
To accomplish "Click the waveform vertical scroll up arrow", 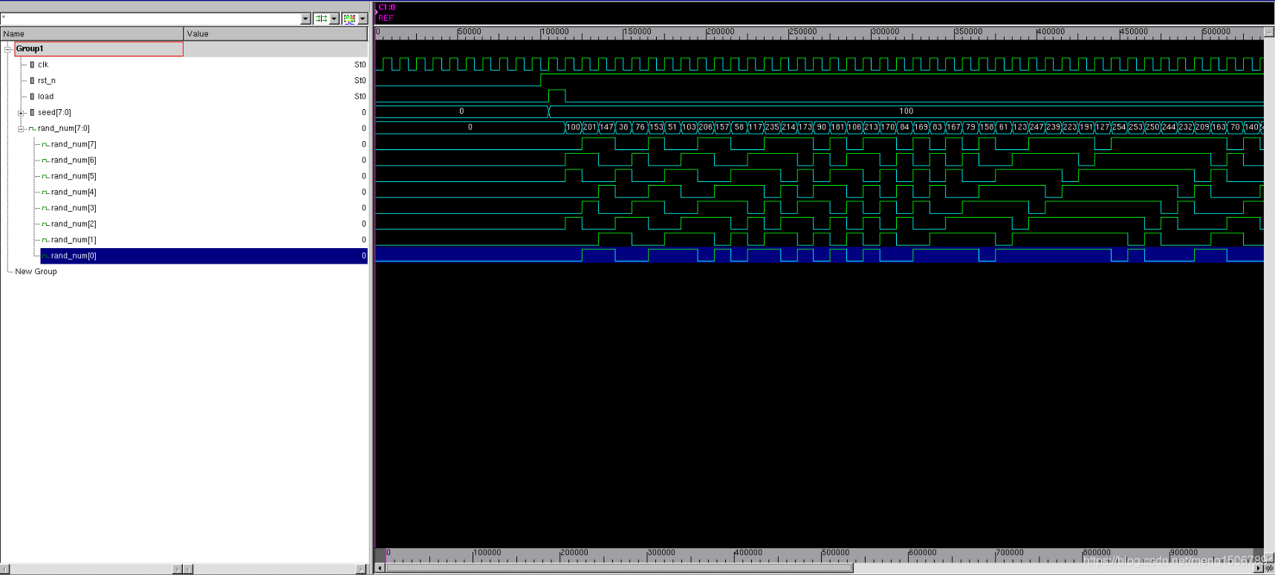I will [1269, 32].
